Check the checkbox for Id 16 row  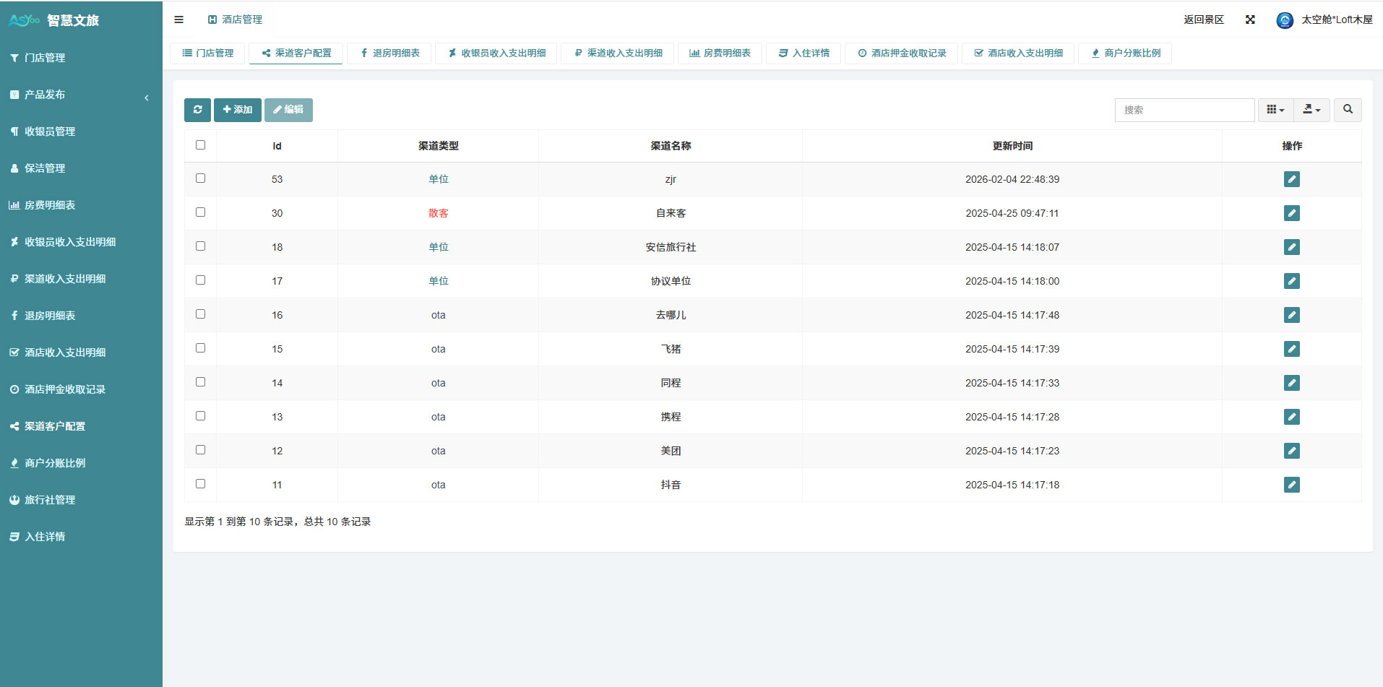200,314
